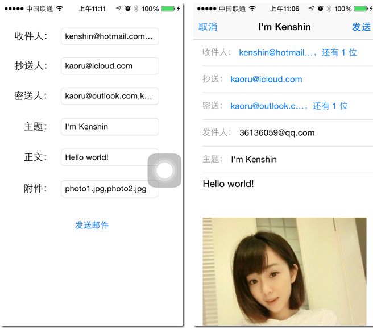This screenshot has width=373, height=329.
Task: Tap the 密送人: label on the left form
Action: point(31,96)
